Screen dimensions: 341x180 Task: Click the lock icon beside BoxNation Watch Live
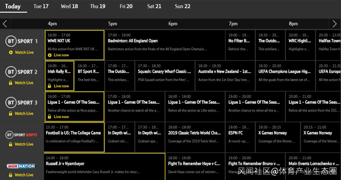click(10, 175)
